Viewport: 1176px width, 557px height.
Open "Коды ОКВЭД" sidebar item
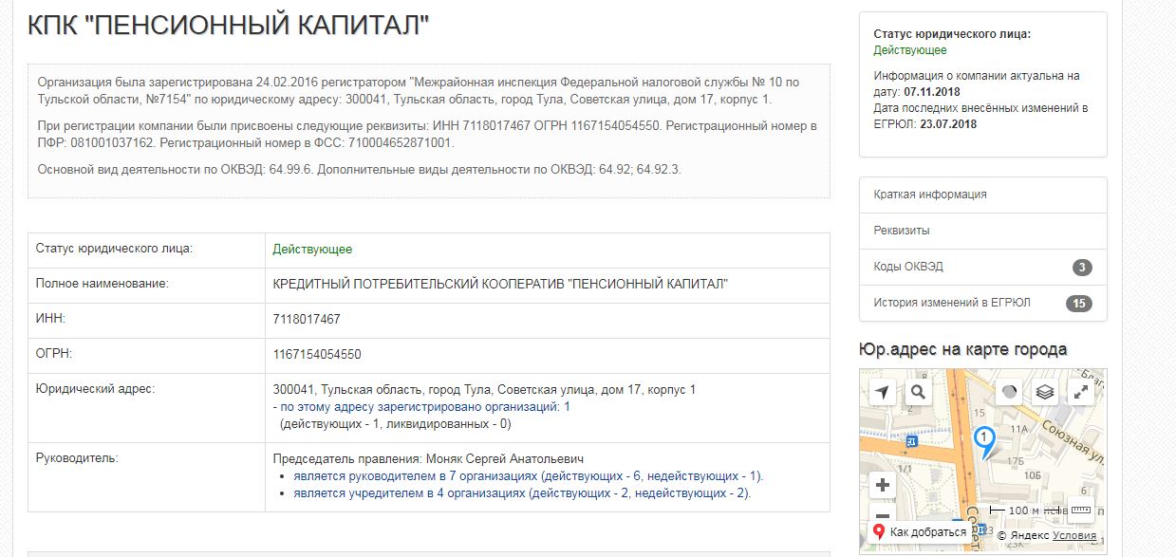[x=908, y=267]
